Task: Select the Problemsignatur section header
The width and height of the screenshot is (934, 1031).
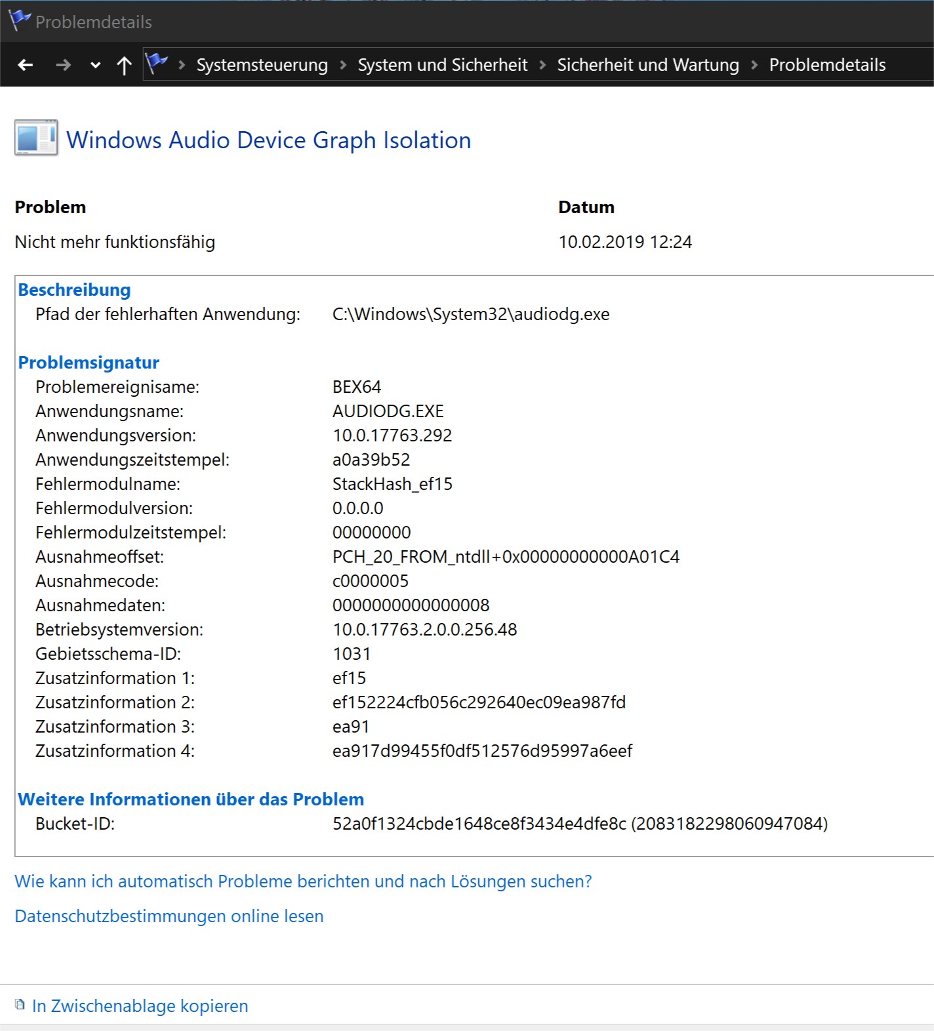Action: [89, 363]
